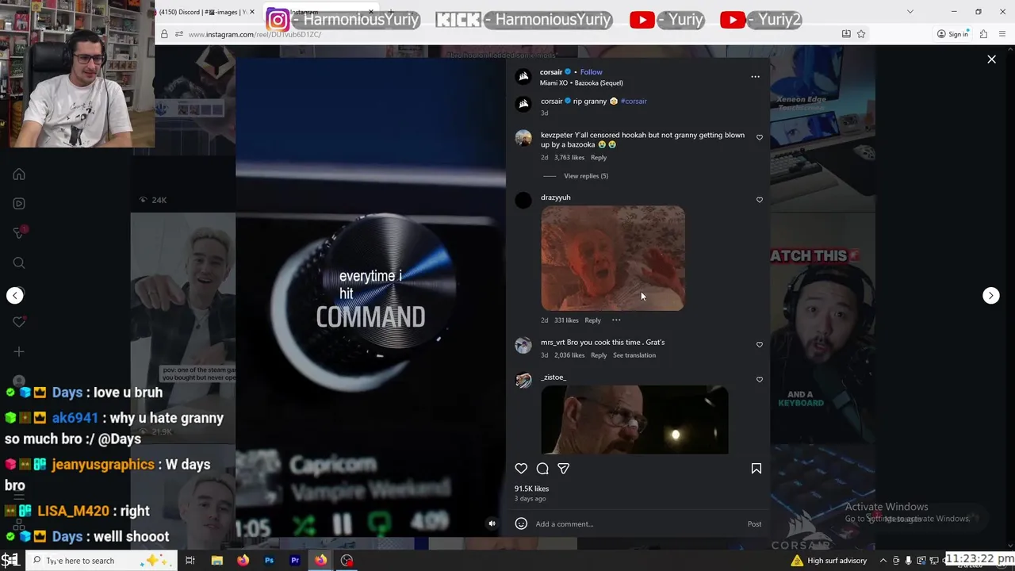Open Firefox Sign in button

click(952, 34)
